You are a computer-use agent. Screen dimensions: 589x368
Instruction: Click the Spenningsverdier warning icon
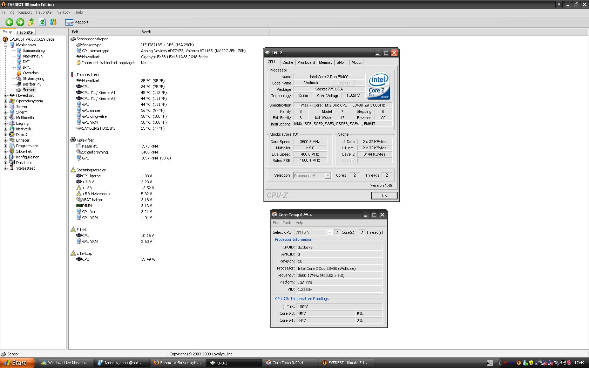tap(73, 170)
